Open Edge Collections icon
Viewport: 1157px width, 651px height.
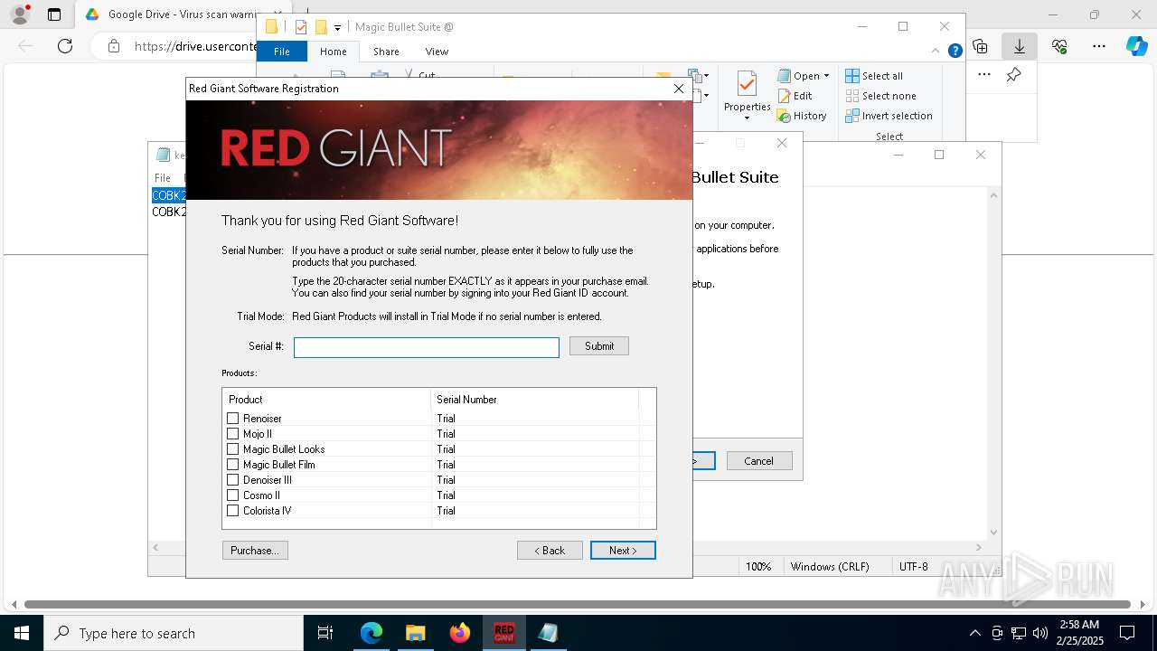tap(981, 46)
